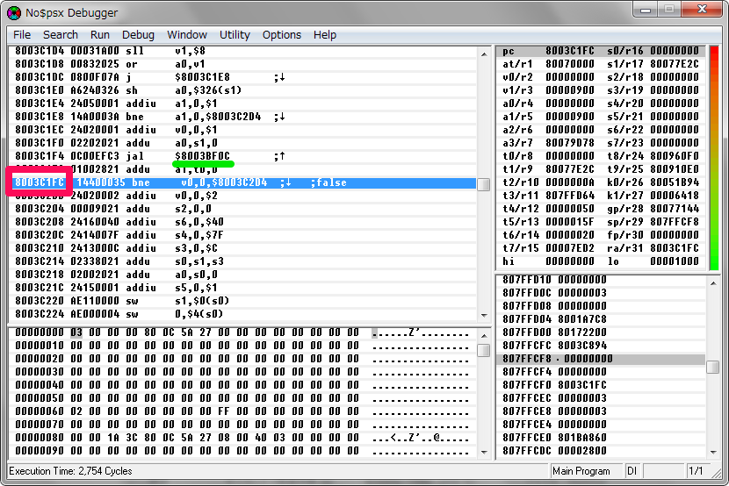Click Execution Time status bar text
Viewport: 729px width, 486px height.
(70, 471)
